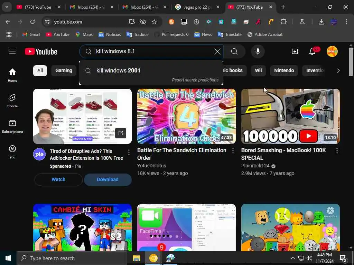Select the Wii category chip

[x=258, y=70]
